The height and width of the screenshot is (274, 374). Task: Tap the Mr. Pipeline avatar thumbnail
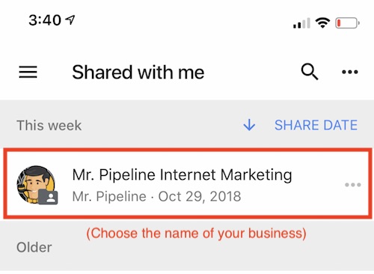tap(36, 185)
